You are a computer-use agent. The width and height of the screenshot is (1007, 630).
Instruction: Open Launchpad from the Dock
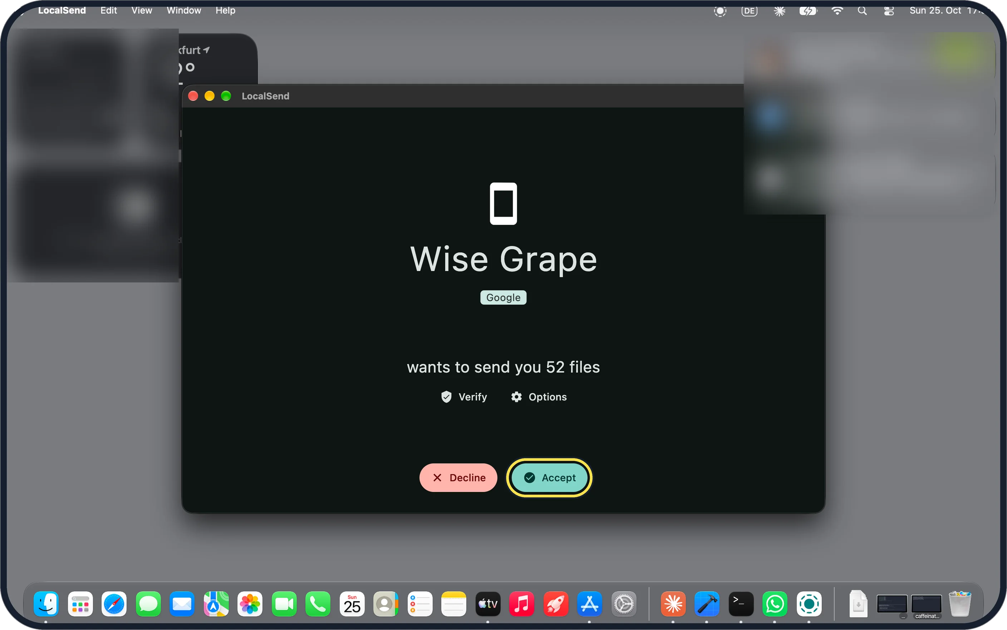click(80, 604)
